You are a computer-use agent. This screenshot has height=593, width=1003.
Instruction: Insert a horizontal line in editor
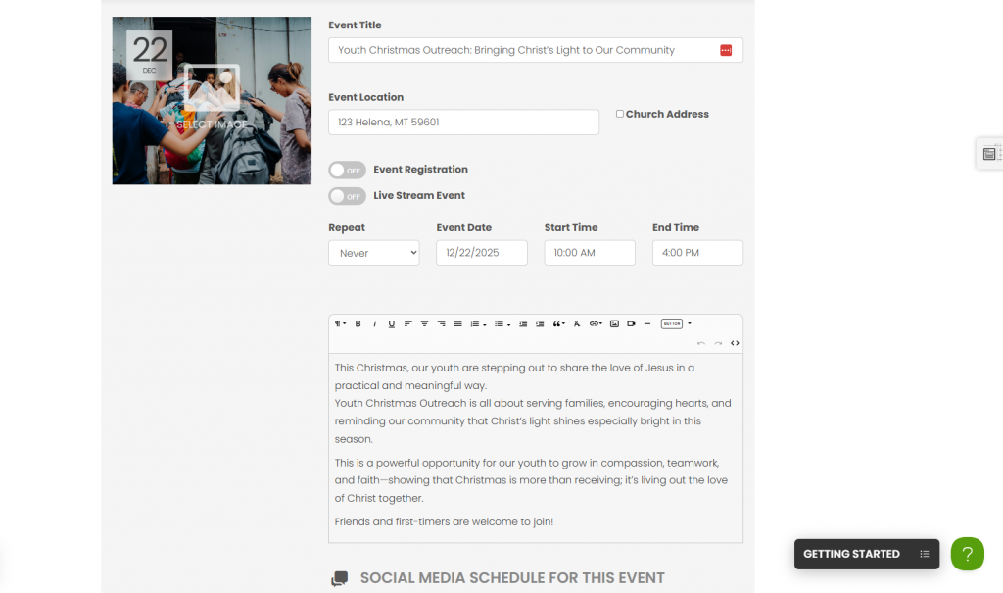646,324
